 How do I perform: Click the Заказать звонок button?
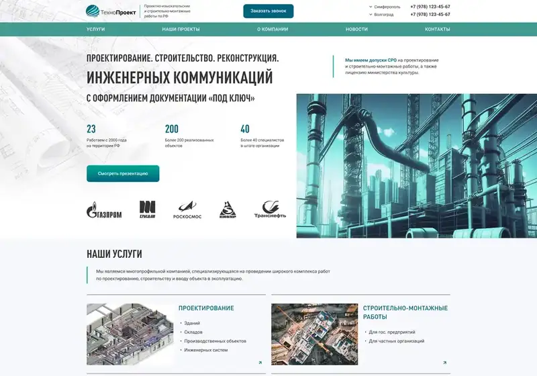268,11
